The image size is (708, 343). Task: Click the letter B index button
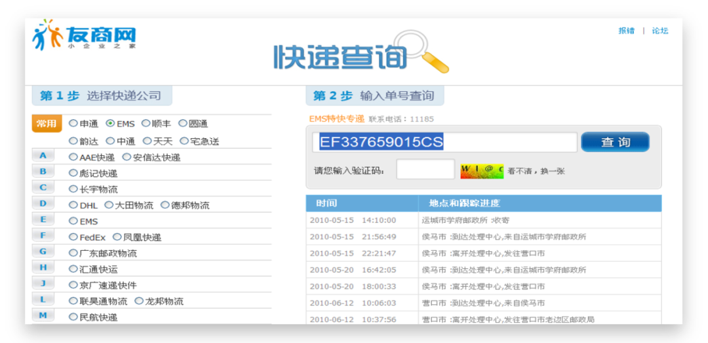[43, 171]
